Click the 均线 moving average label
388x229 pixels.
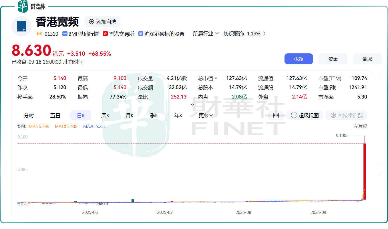[x=22, y=126]
